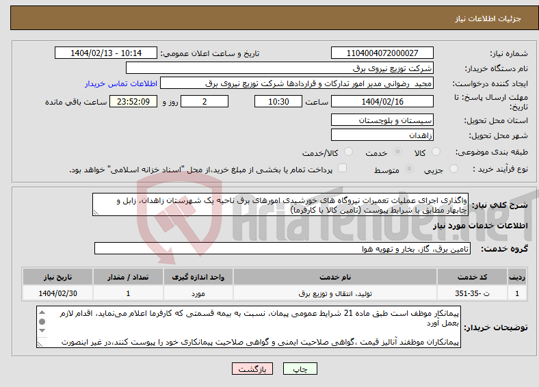This screenshot has width=539, height=387.
Task: Click the announcement date and time field
Action: click(106, 53)
